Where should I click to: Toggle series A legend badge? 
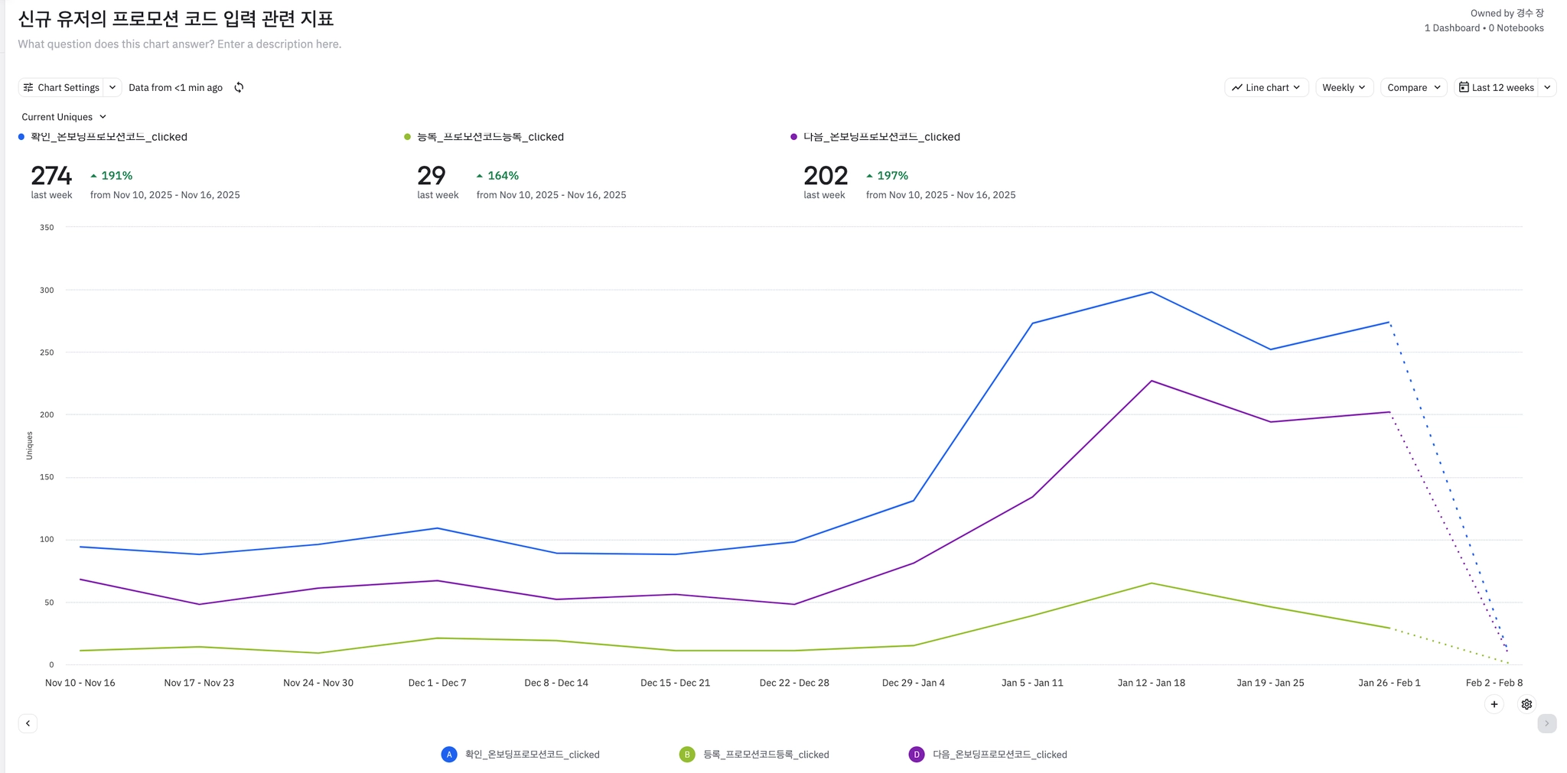click(x=449, y=755)
